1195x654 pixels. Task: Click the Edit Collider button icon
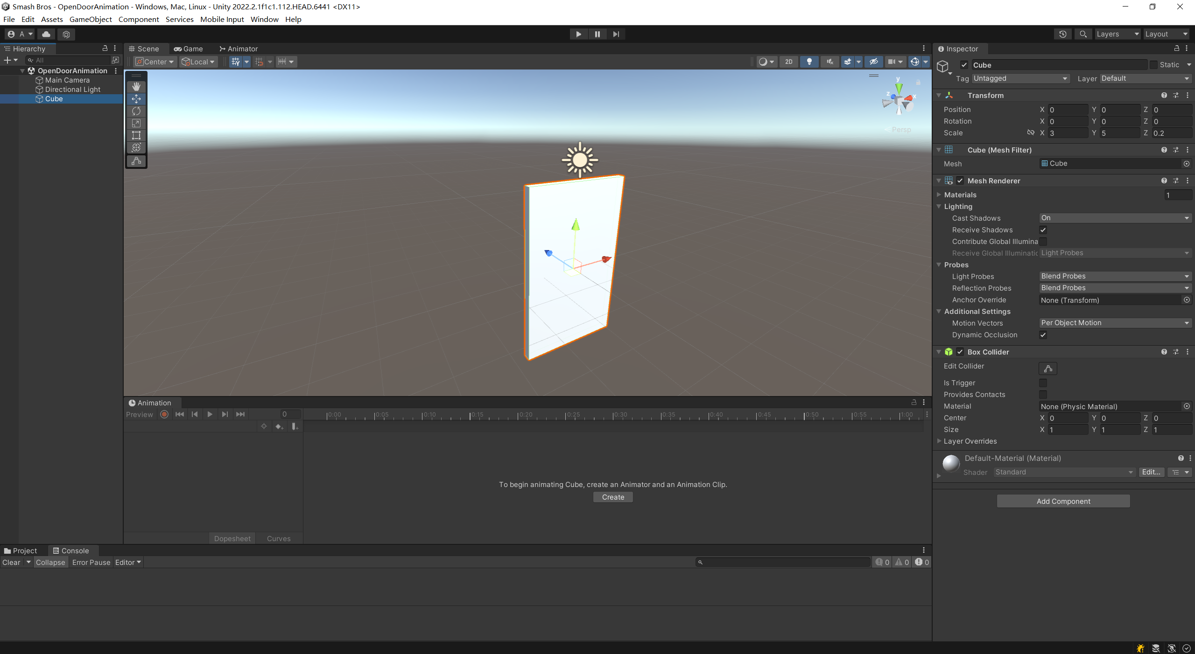tap(1047, 369)
